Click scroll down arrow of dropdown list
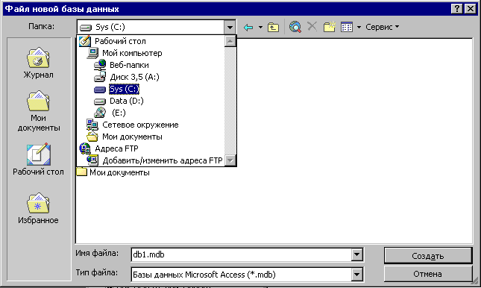Image resolution: width=481 pixels, height=288 pixels. [230, 160]
